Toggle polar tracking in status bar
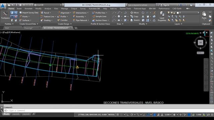 click(132, 115)
